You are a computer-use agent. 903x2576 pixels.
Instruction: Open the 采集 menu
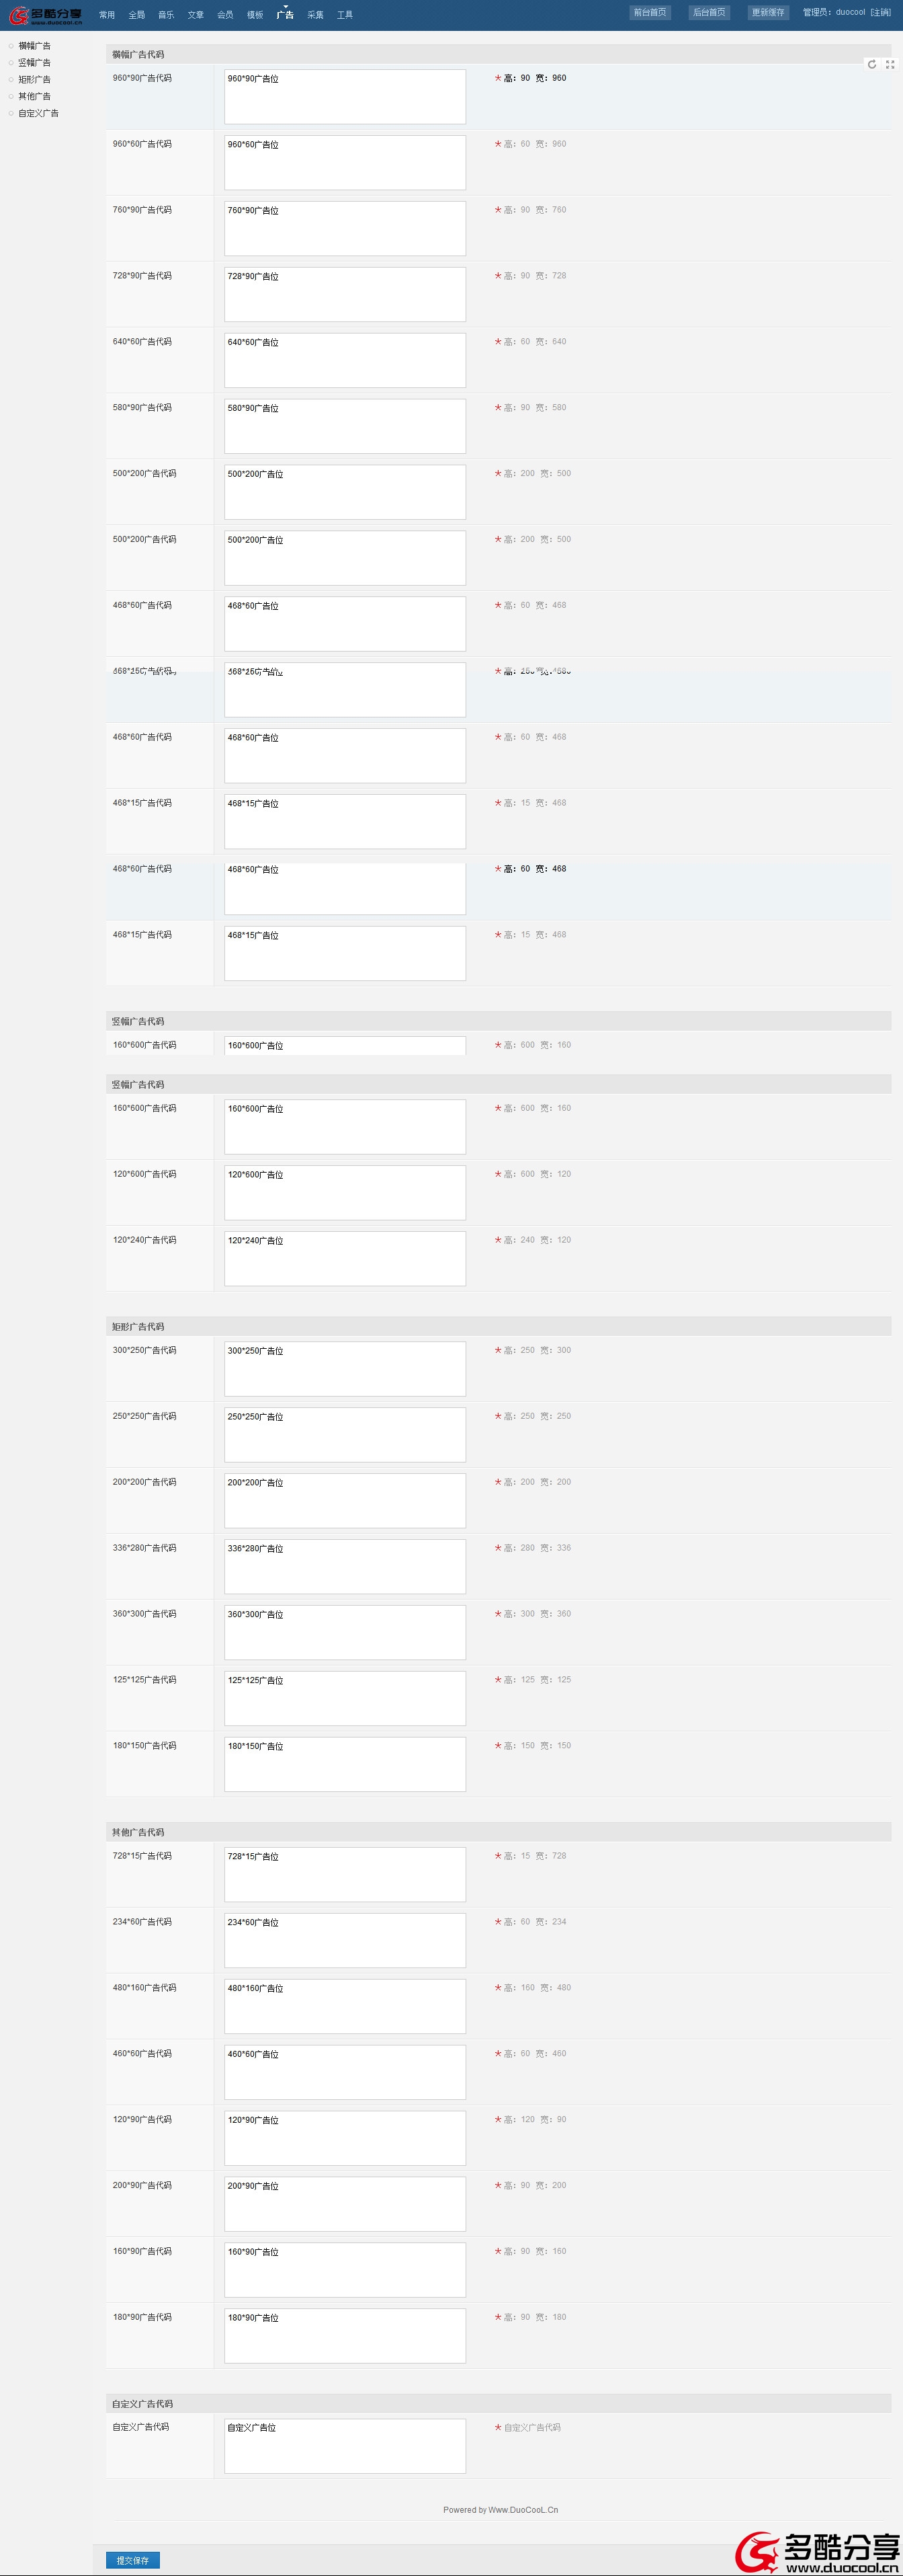pos(316,15)
